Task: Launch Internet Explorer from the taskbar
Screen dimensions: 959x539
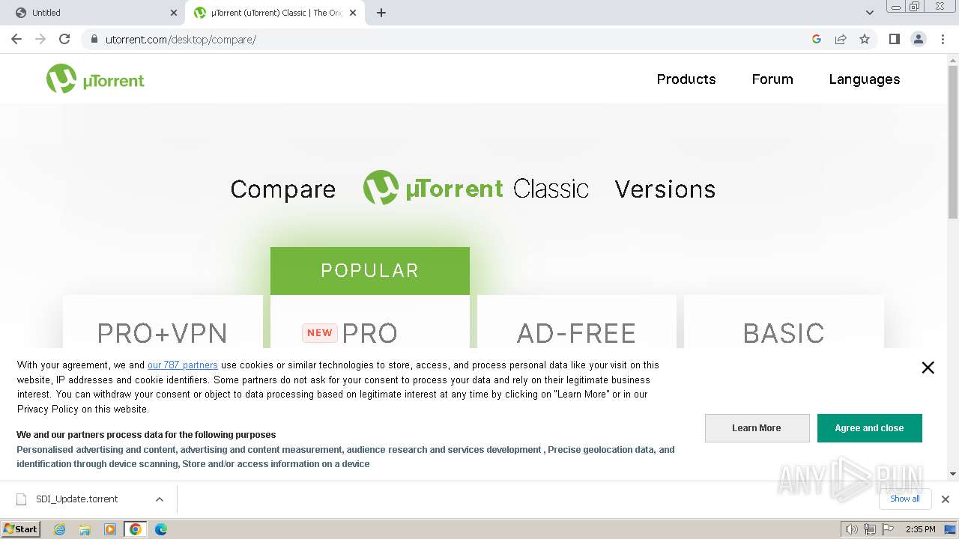Action: coord(59,529)
